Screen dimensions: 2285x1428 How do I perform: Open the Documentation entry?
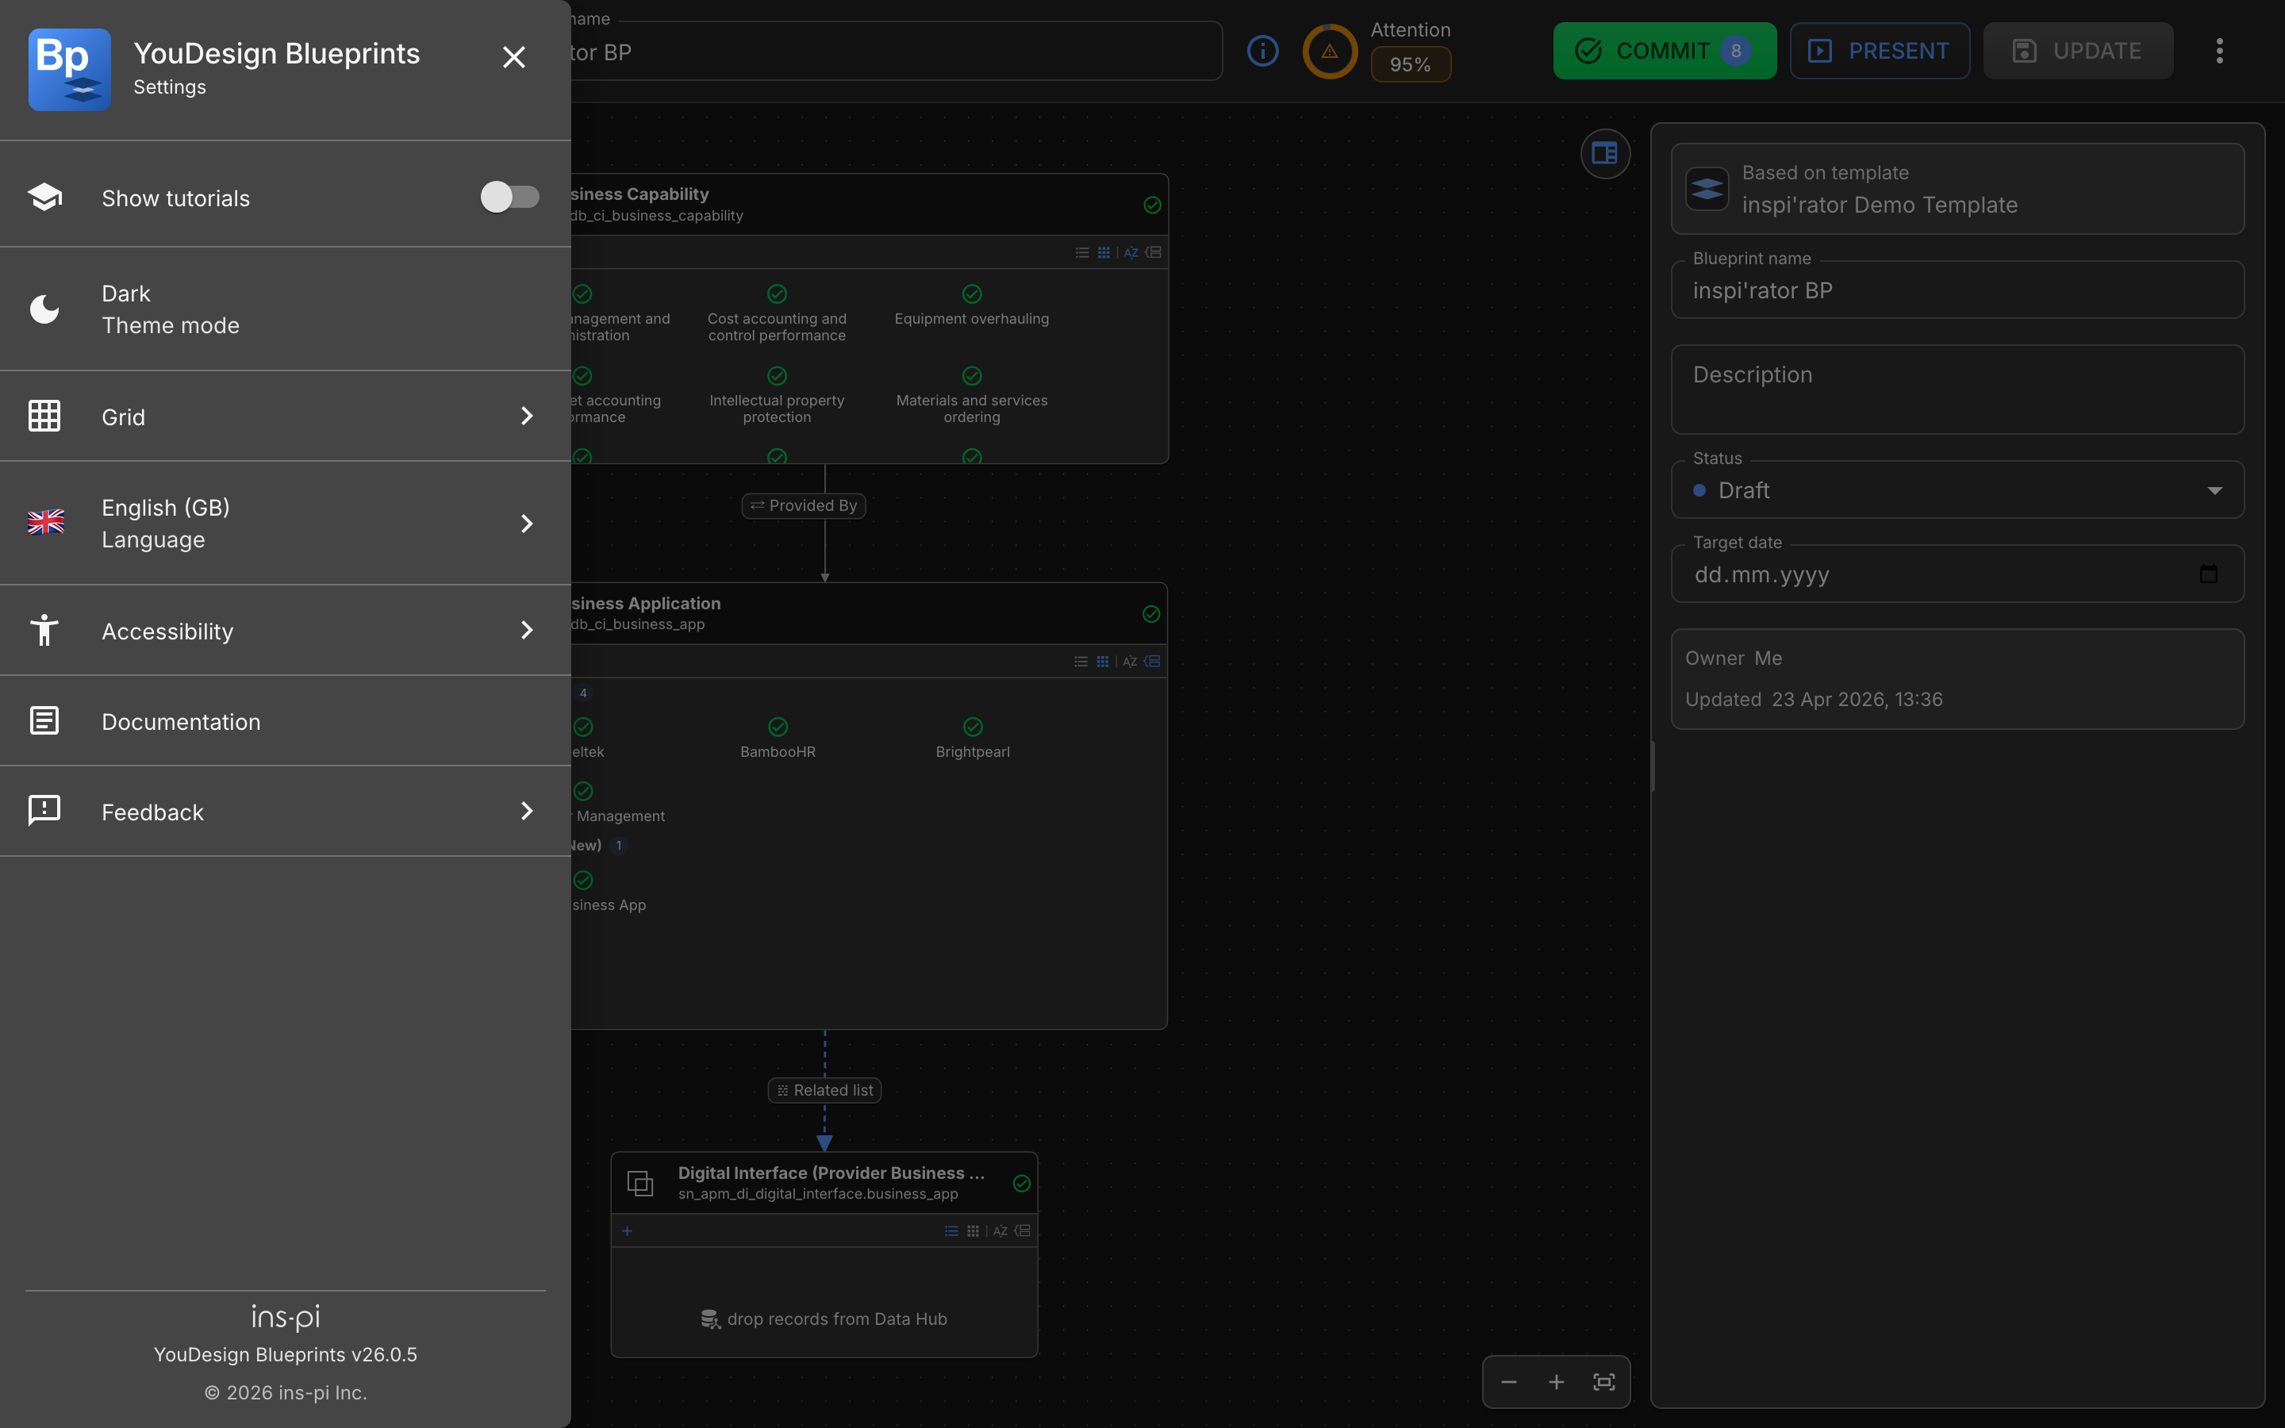pos(285,722)
